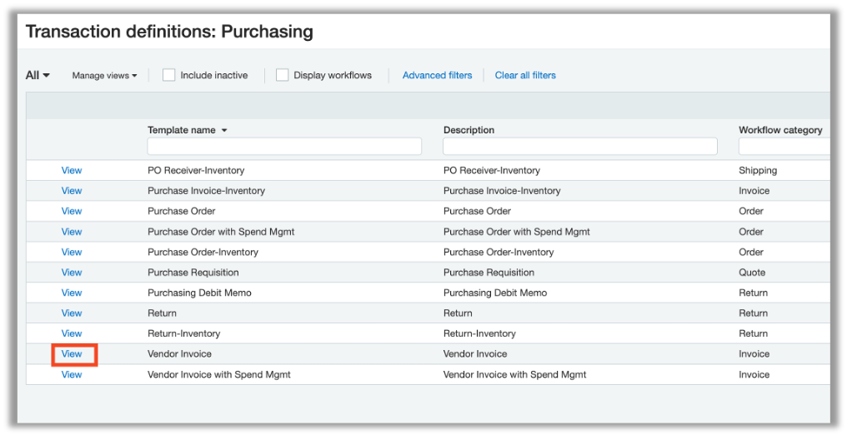Screen dimensions: 847x435
Task: Expand the Manage views menu
Action: [104, 76]
